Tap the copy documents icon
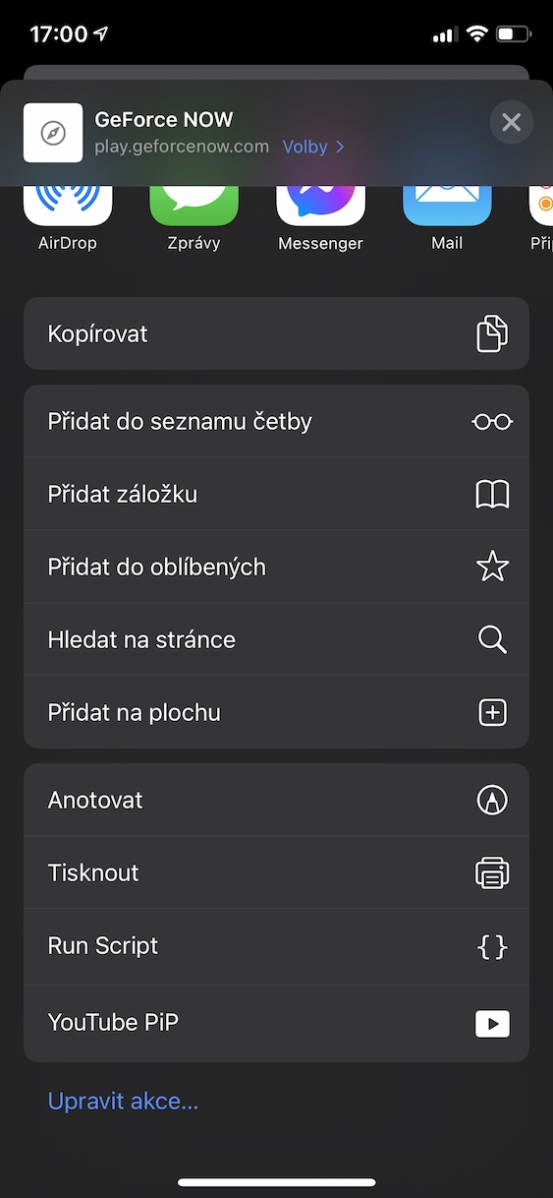 click(x=492, y=333)
